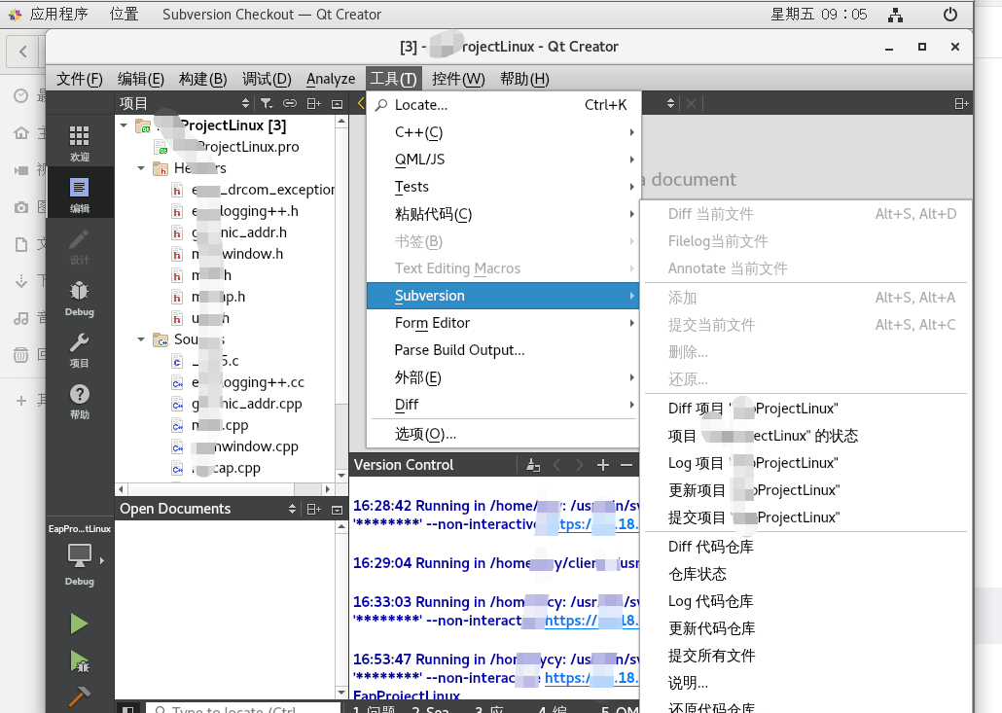The image size is (1002, 713).
Task: Click network icon in system top bar
Action: (895, 15)
